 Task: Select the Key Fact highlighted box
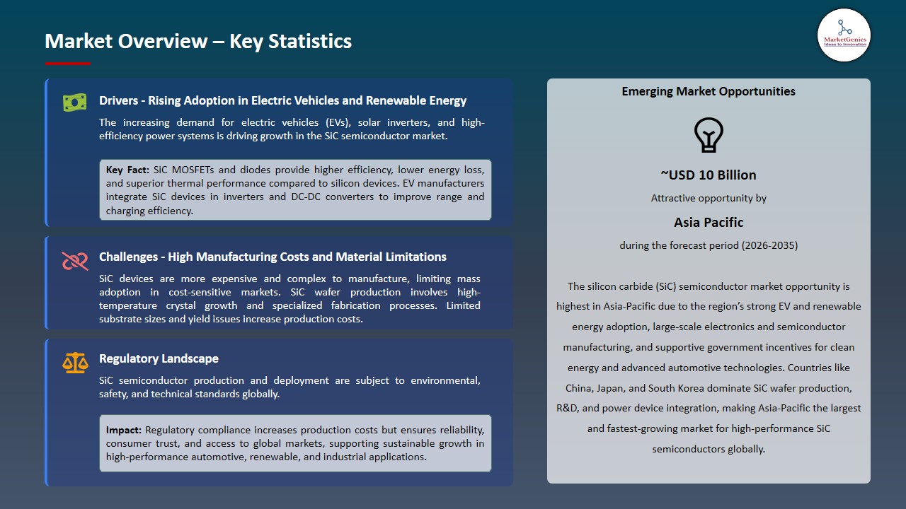(295, 190)
